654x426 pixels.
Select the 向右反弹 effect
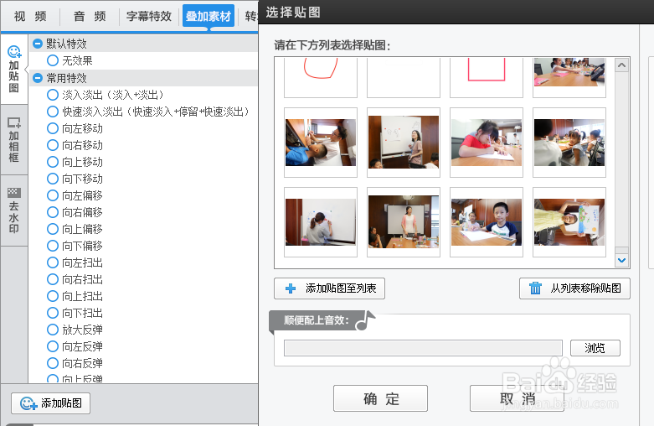click(53, 363)
